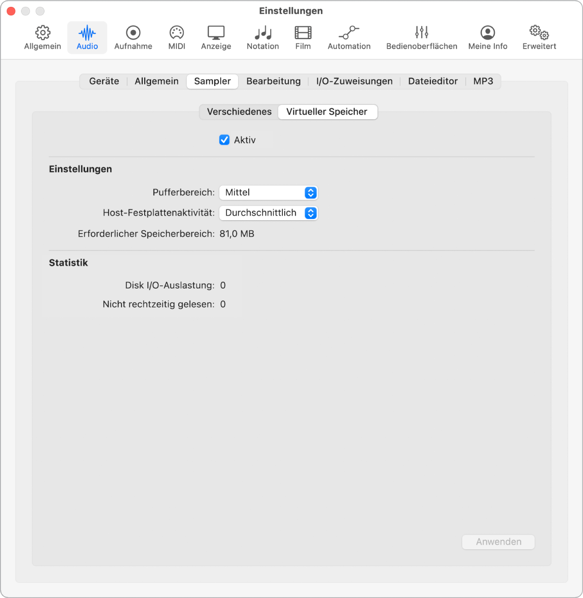Viewport: 583px width, 598px height.
Task: Open the Anzeige display settings
Action: (216, 38)
